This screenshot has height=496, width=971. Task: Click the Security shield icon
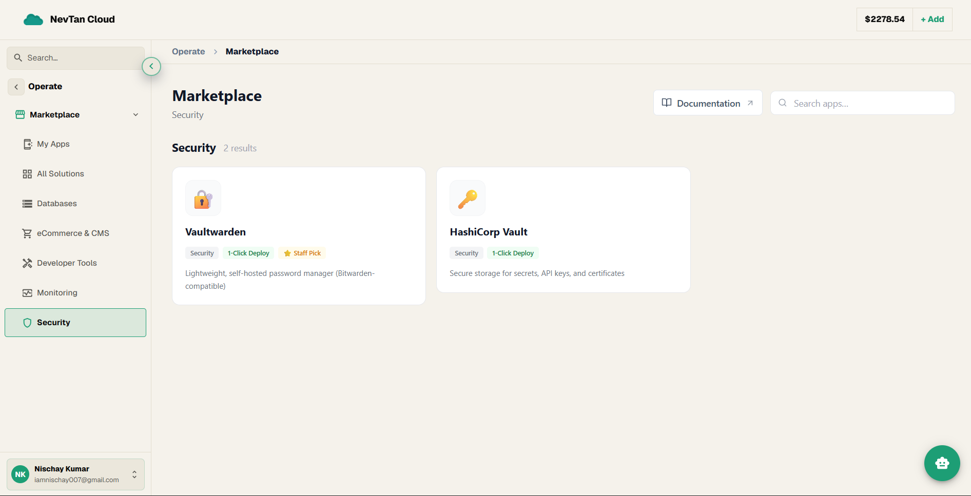[27, 323]
